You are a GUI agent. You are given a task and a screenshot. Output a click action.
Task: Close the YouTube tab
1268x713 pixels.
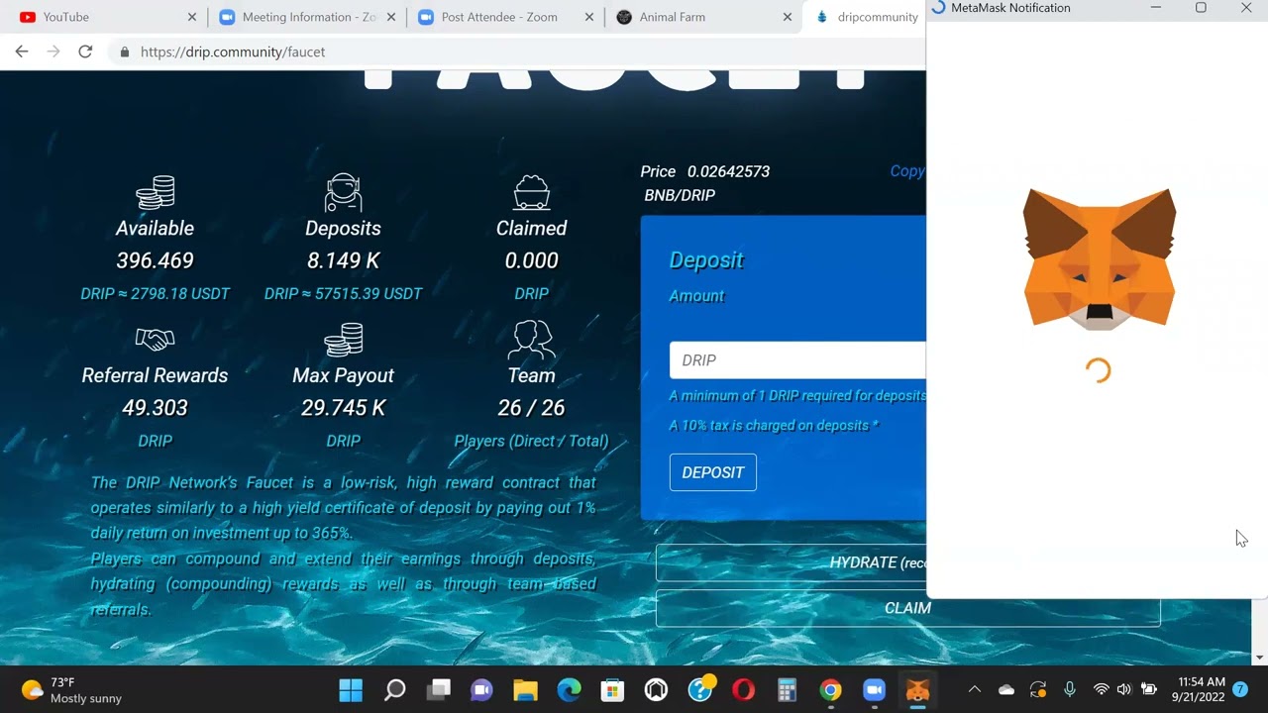tap(192, 17)
